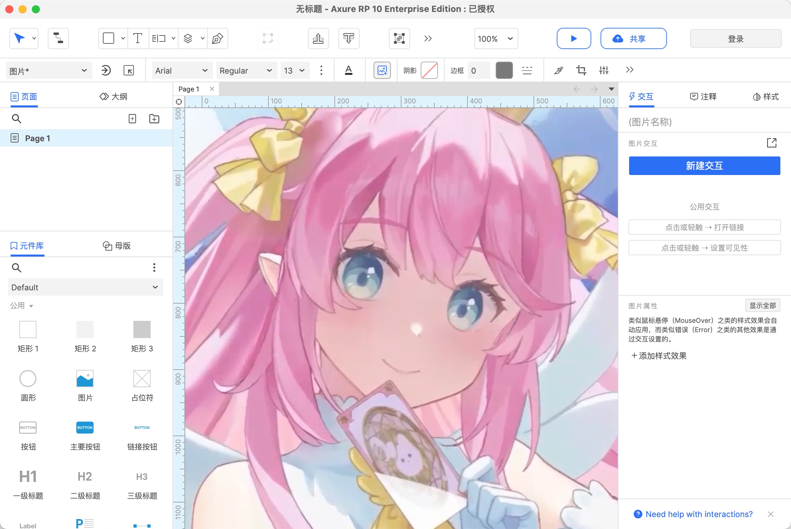The width and height of the screenshot is (791, 529).
Task: Select the 占位符 placeholder widget
Action: (x=142, y=385)
